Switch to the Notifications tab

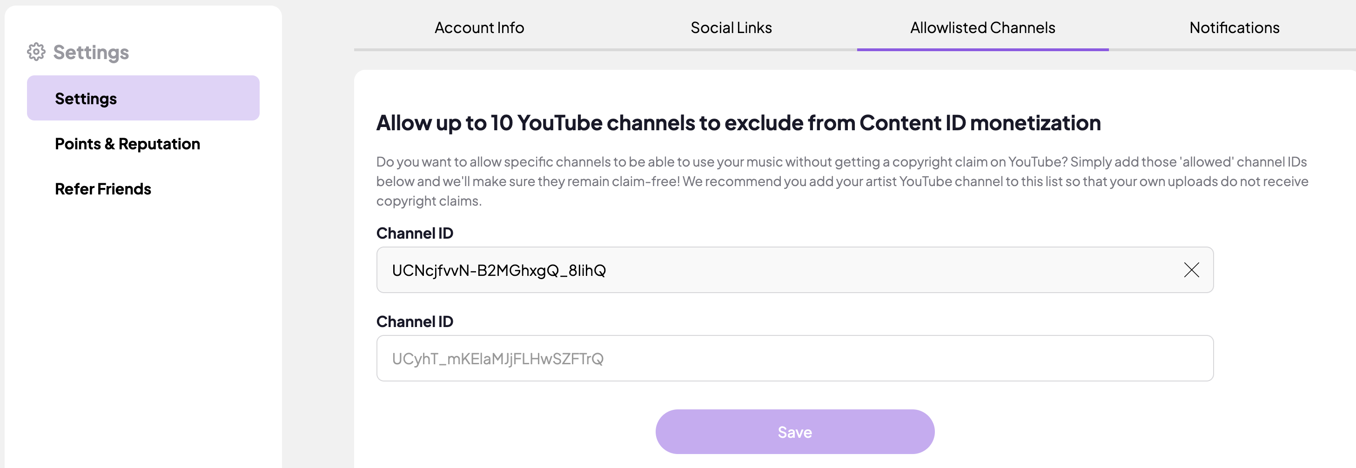coord(1234,28)
